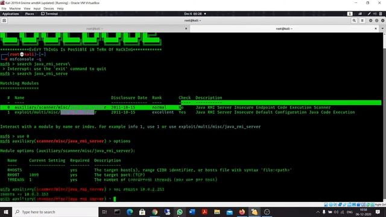Screen dimensions: 386x217
Task: Close the second root@kali terminal tab
Action: point(376,28)
